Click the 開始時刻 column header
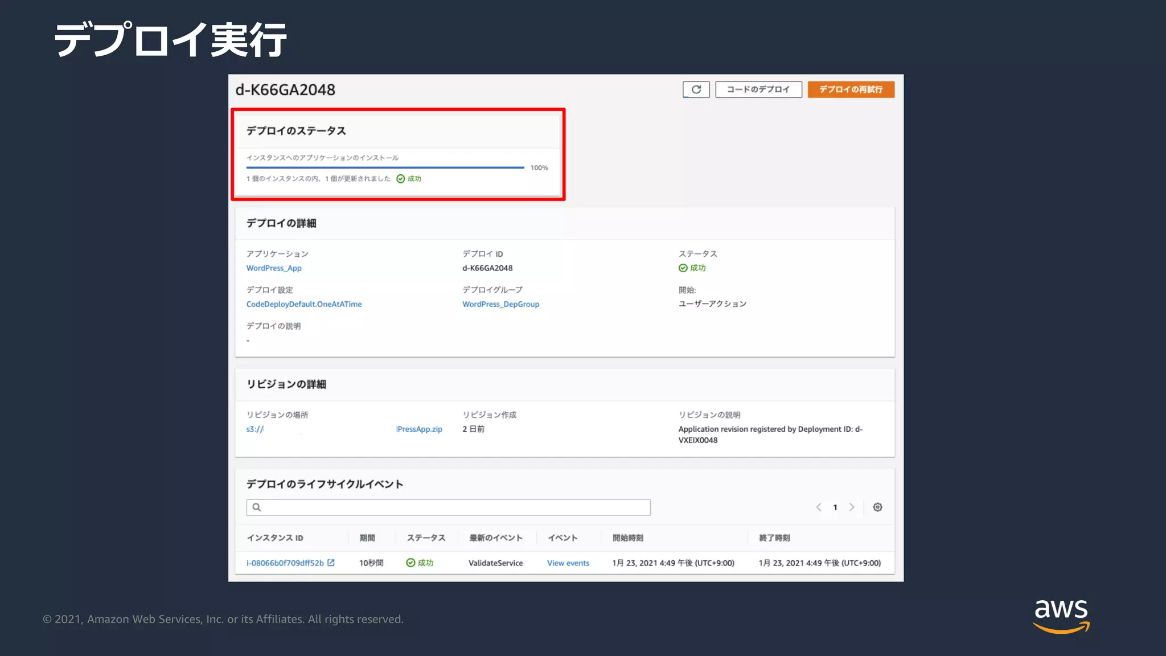 pos(628,538)
